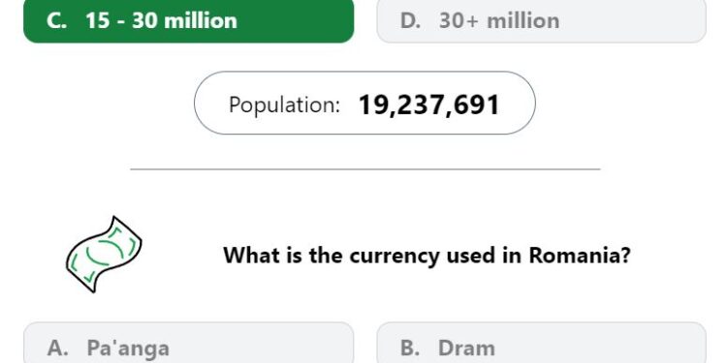Click the Romania currency question text
The image size is (727, 363).
point(427,256)
